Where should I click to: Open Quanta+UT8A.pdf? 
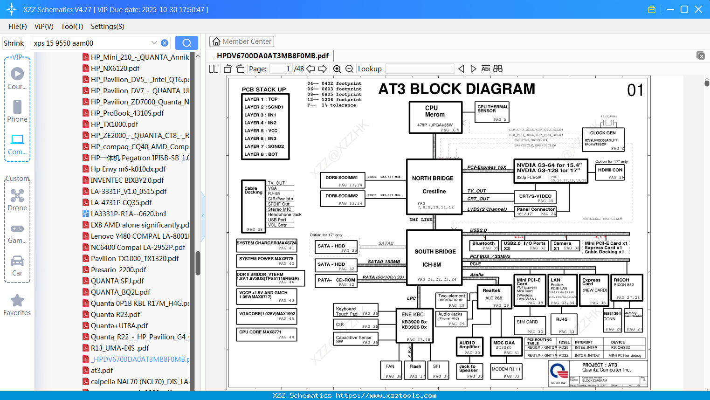tap(115, 325)
